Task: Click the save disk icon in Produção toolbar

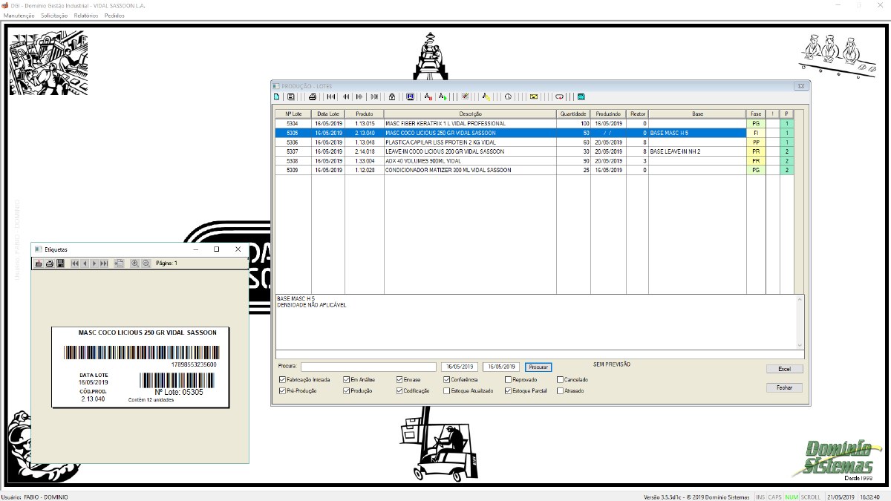Action: 291,96
